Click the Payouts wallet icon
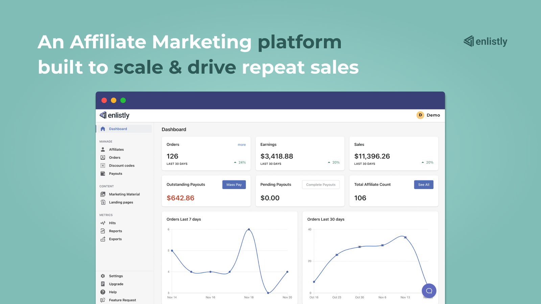 (x=103, y=174)
